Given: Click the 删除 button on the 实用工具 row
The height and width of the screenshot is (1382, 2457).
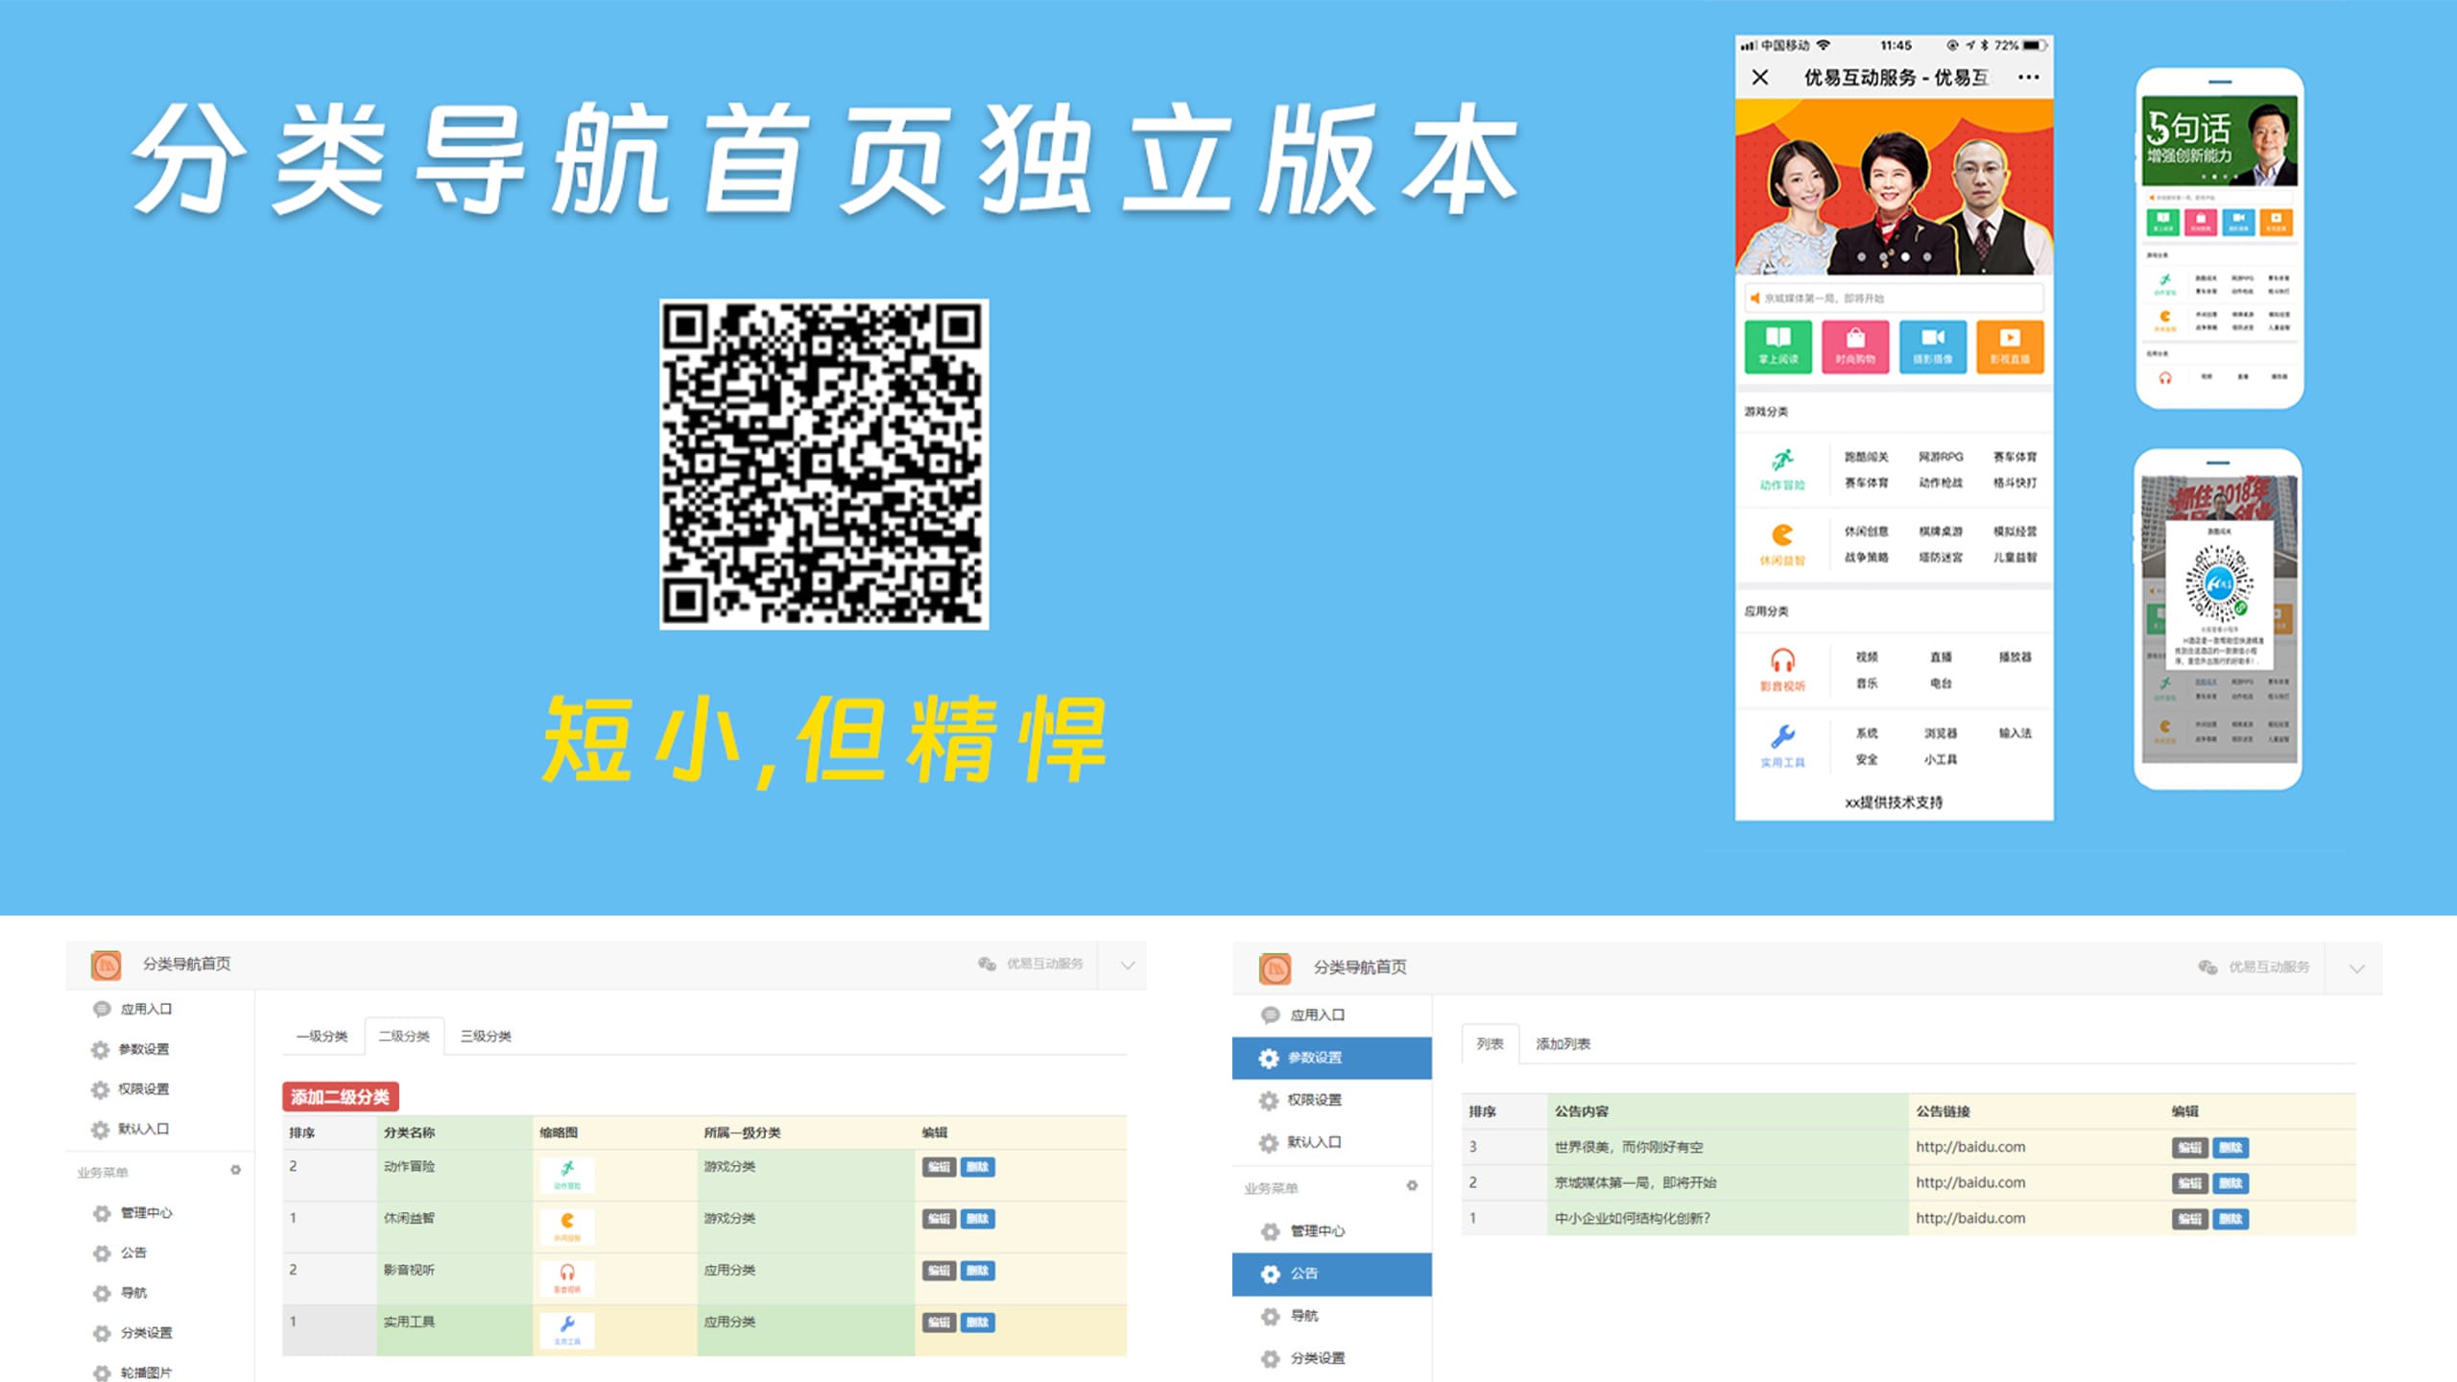Looking at the screenshot, I should tap(977, 1322).
